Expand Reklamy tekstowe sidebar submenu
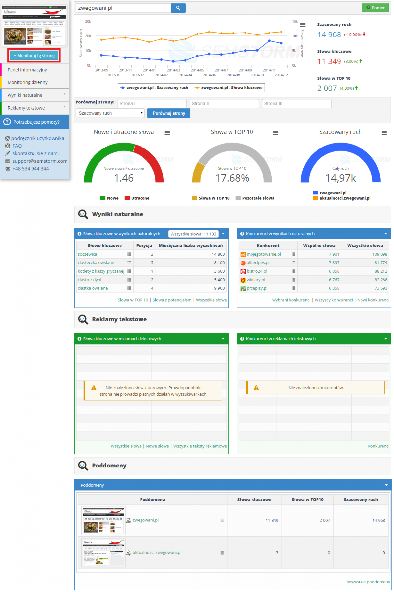 point(65,107)
